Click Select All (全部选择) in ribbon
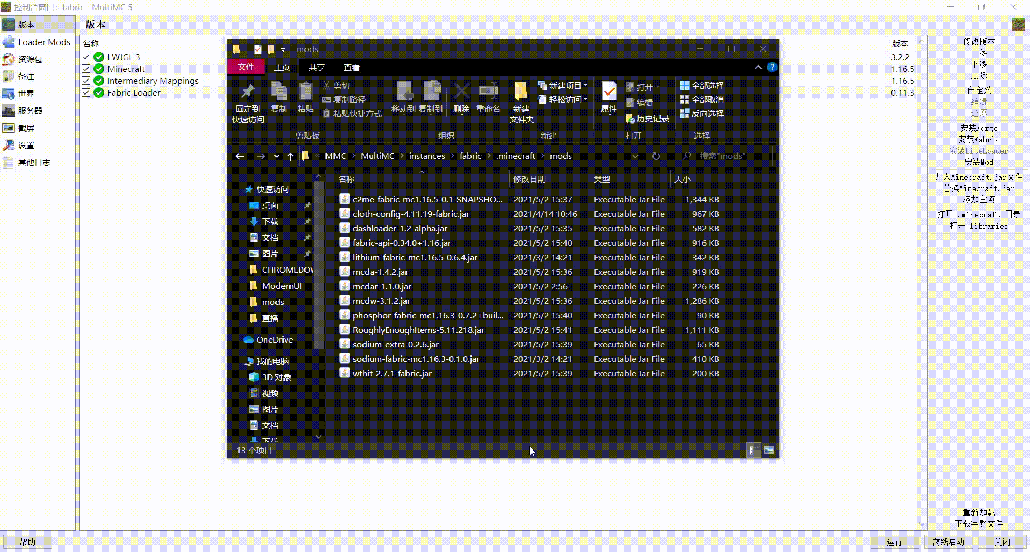1030x552 pixels. click(701, 85)
